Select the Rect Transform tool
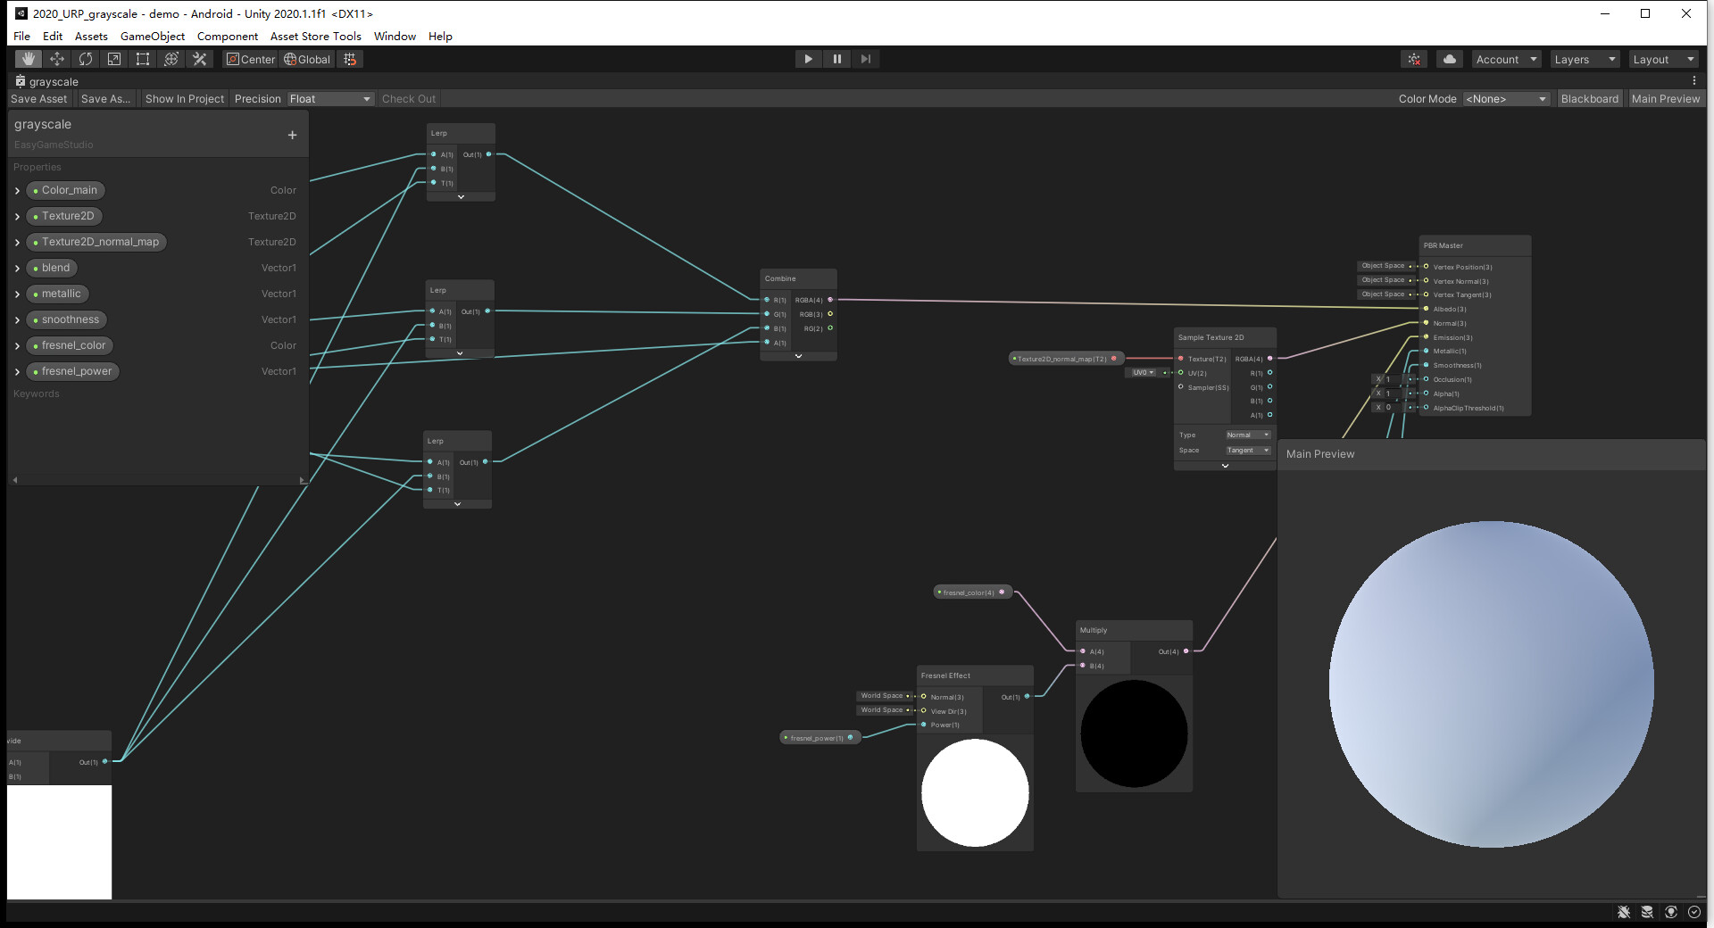 click(x=143, y=58)
